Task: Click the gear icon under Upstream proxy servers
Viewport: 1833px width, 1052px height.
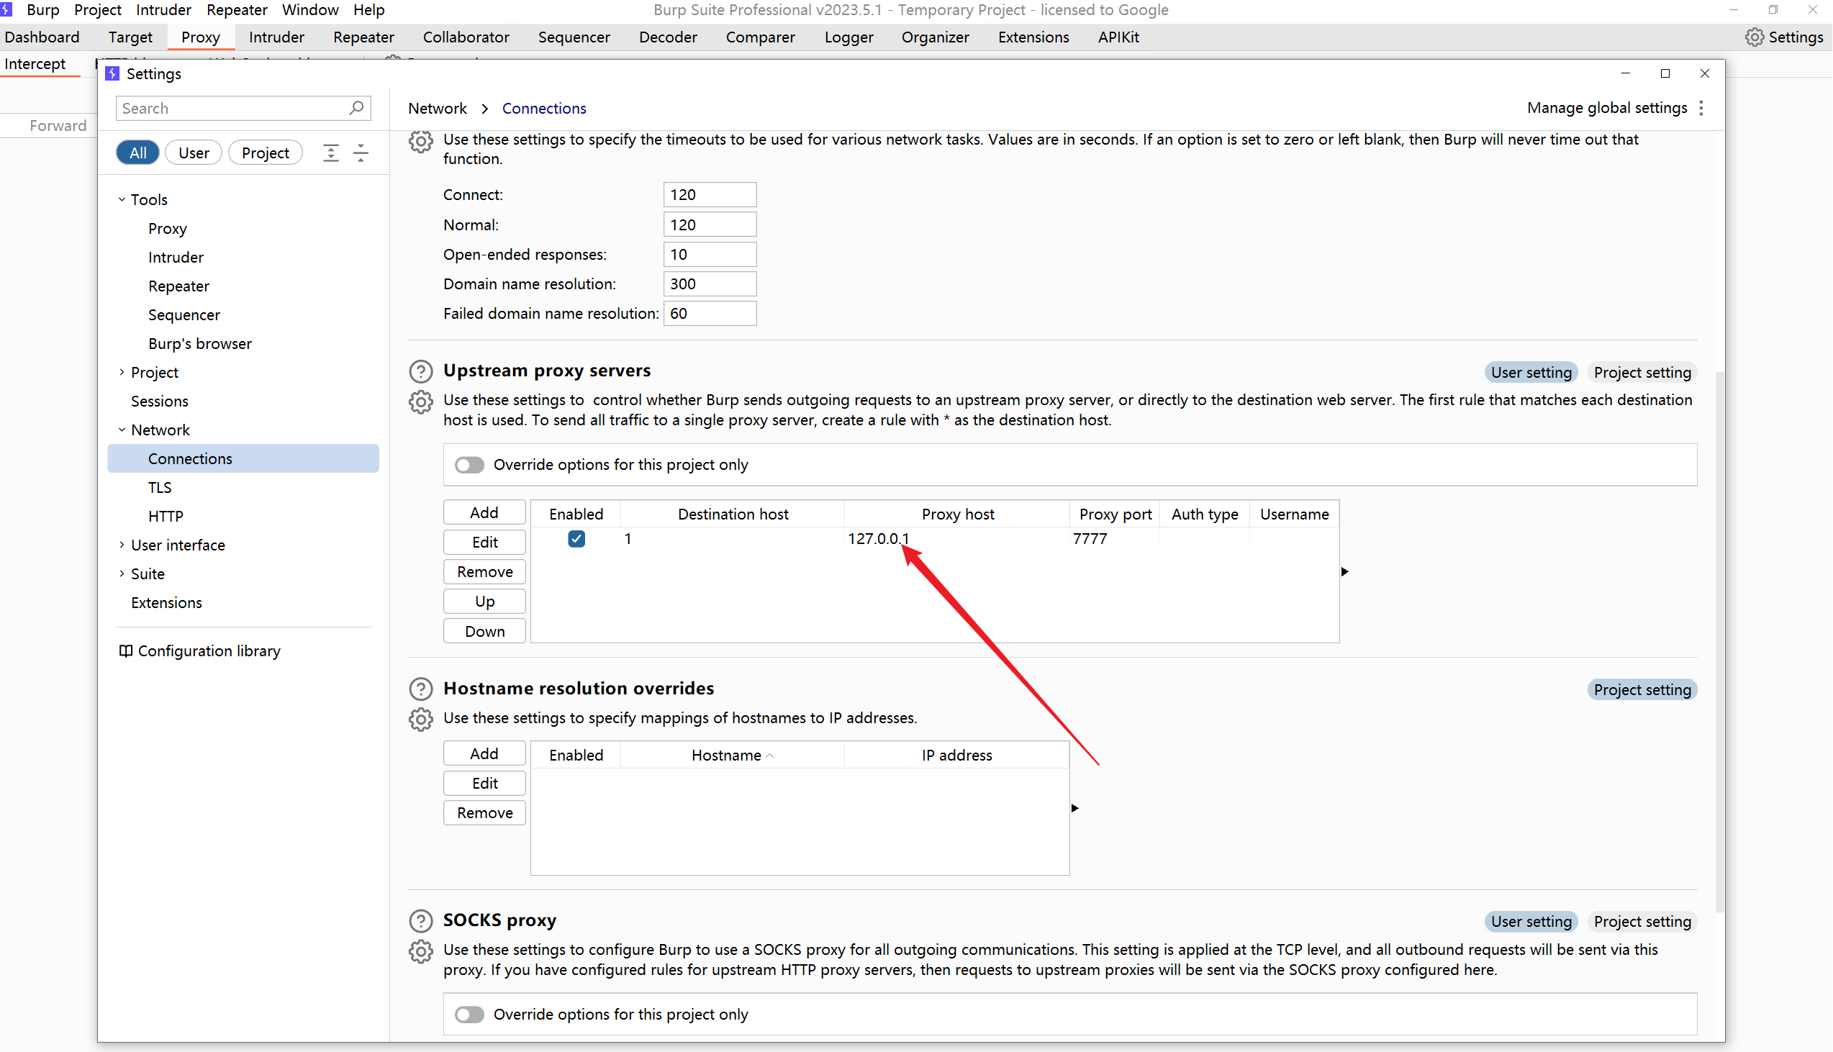Action: pyautogui.click(x=420, y=402)
